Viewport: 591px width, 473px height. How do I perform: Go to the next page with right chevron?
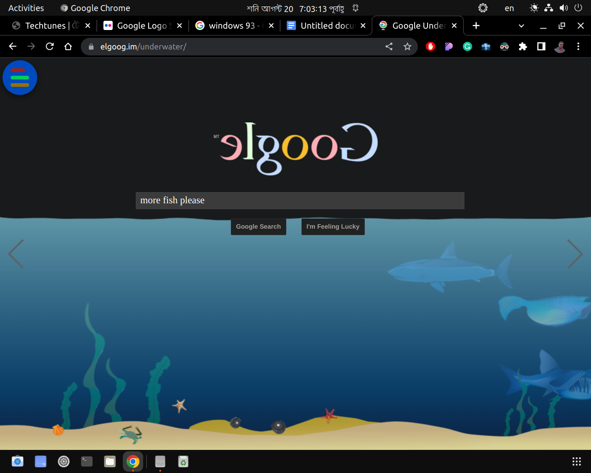coord(575,254)
